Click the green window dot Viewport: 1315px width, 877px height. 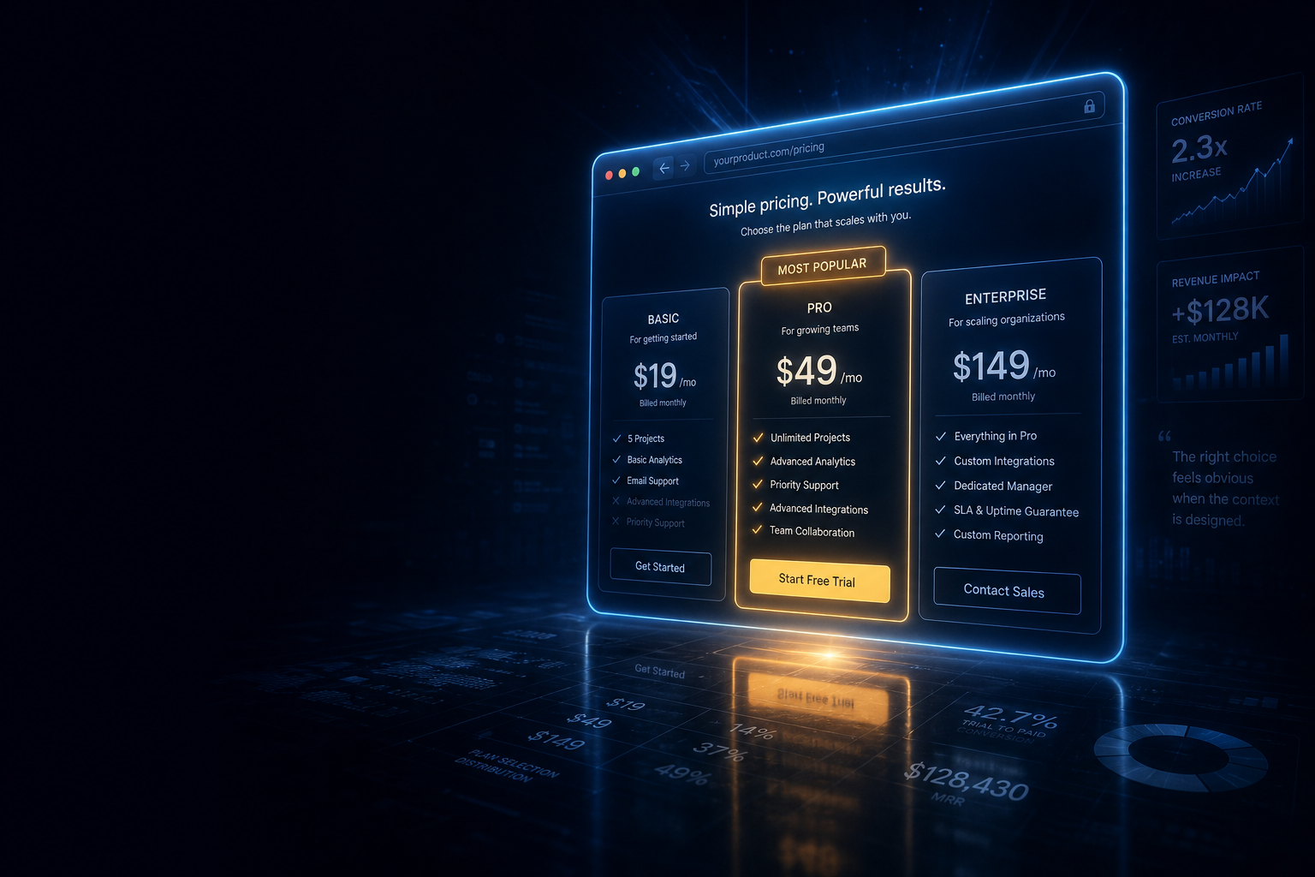pyautogui.click(x=635, y=172)
